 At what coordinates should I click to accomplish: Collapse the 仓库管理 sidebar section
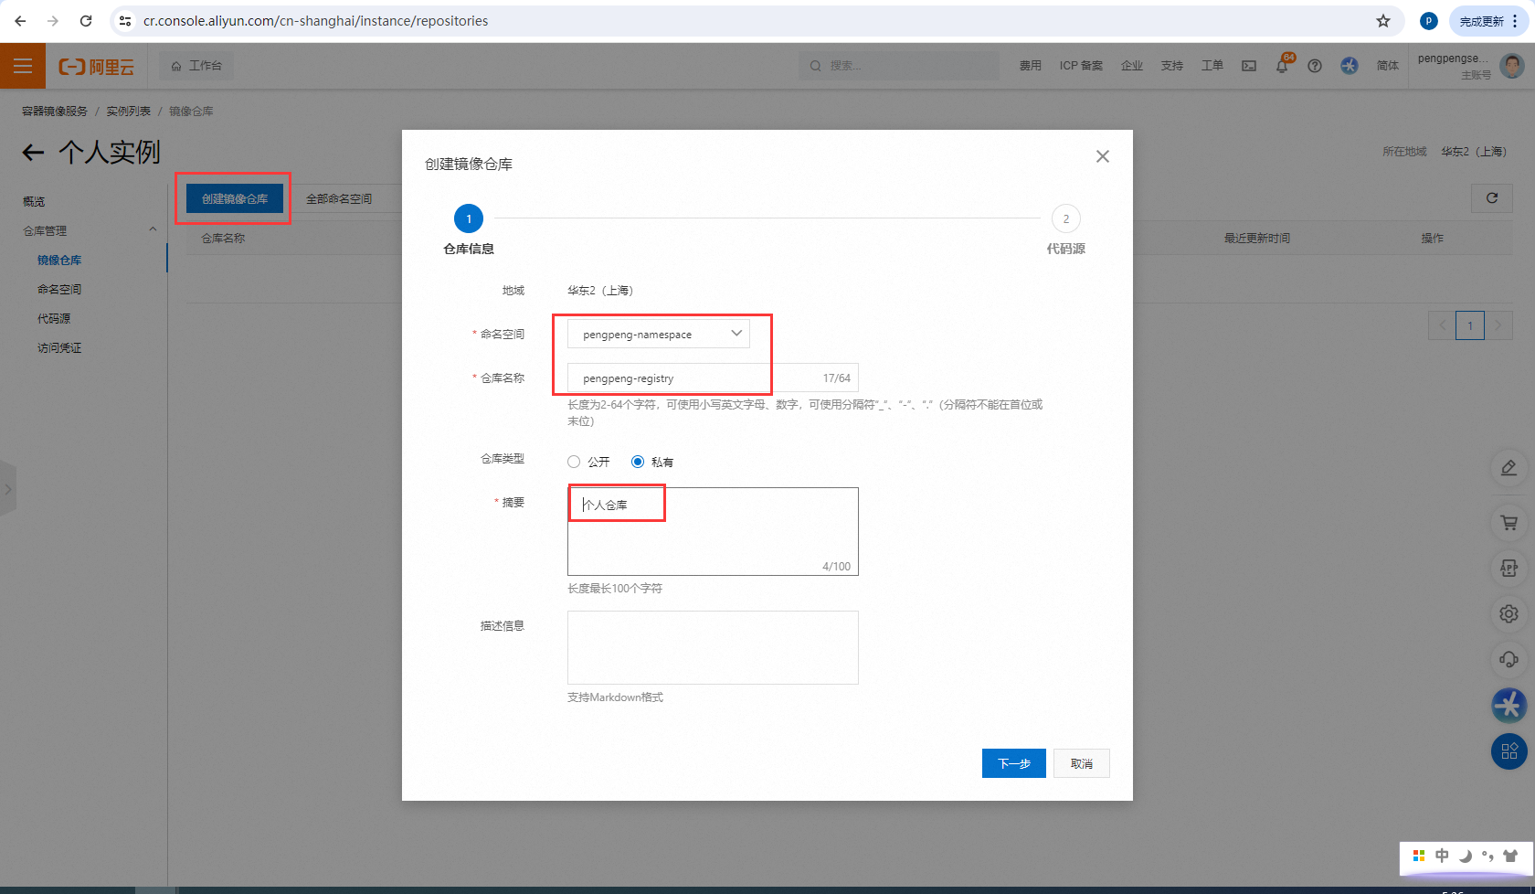(x=153, y=229)
